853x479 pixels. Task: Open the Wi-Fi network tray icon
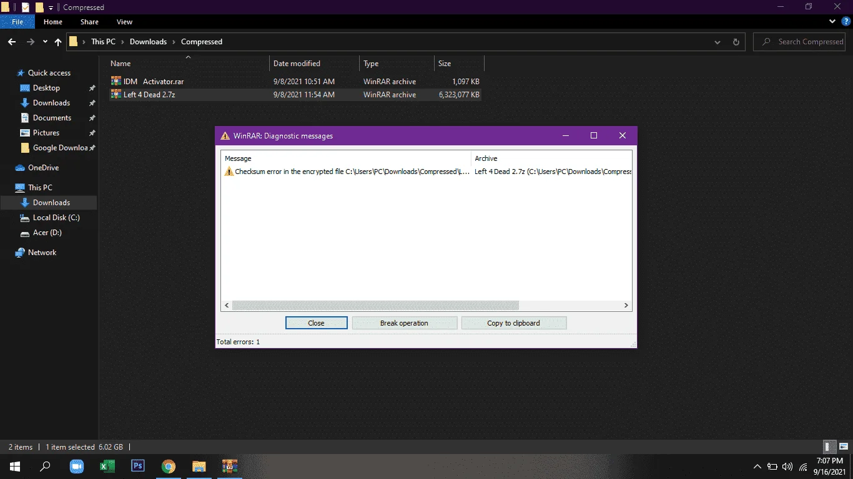click(803, 467)
